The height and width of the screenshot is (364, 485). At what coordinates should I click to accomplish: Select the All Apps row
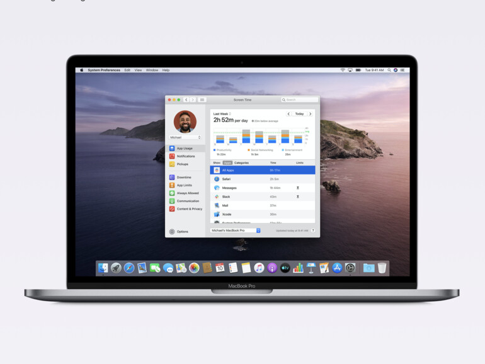pos(263,170)
